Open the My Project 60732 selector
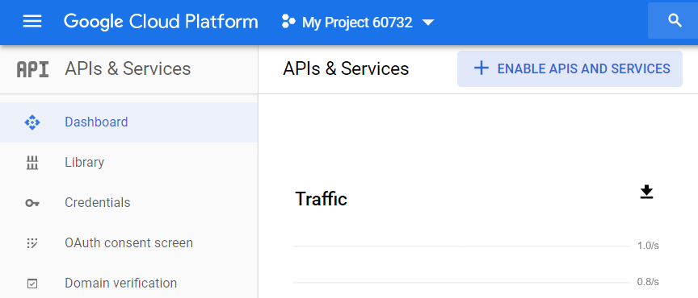 point(358,22)
